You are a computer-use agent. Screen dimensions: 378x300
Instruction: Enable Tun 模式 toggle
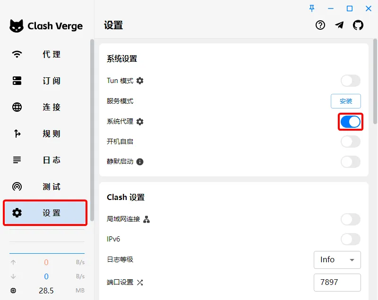pyautogui.click(x=350, y=81)
